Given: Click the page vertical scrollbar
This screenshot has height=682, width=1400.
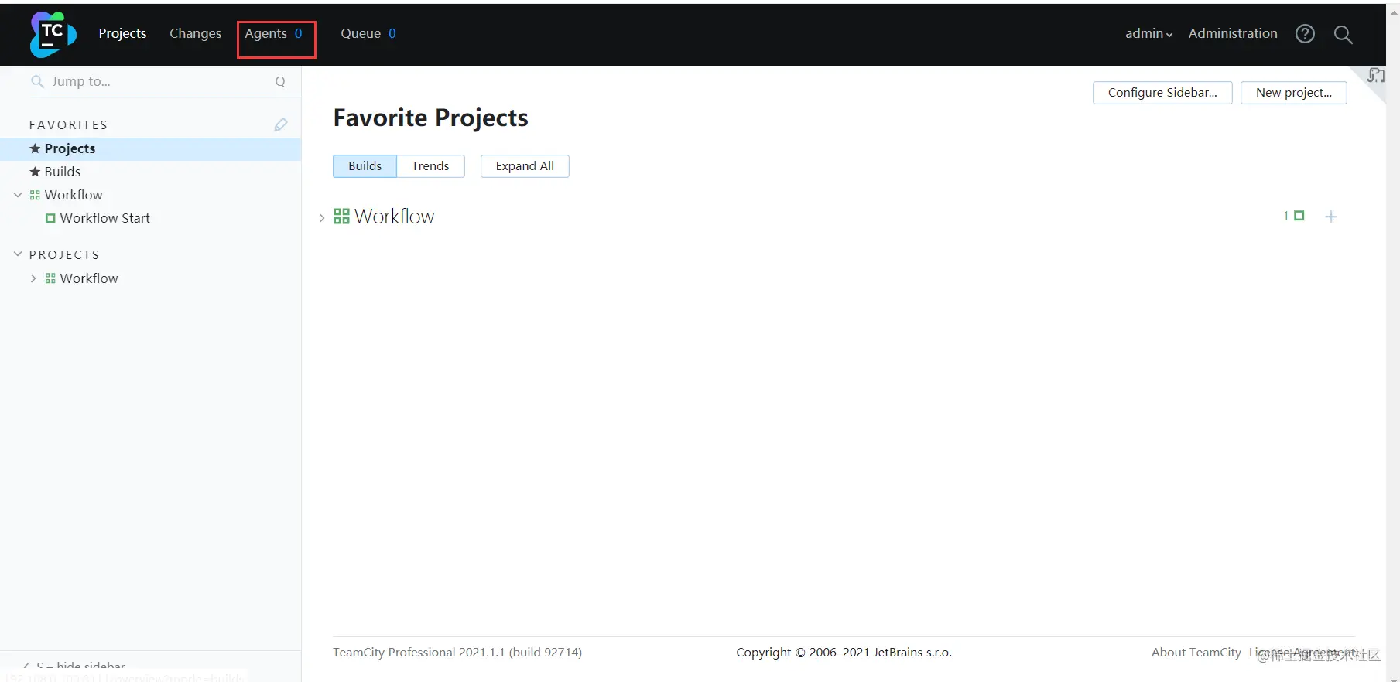Looking at the screenshot, I should [x=1393, y=344].
